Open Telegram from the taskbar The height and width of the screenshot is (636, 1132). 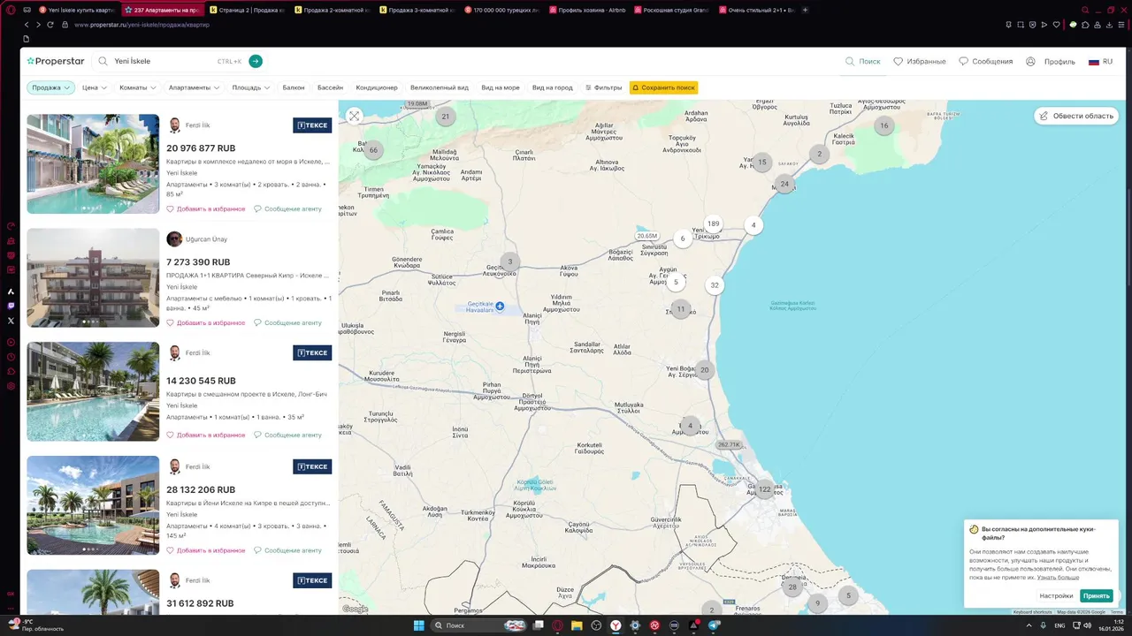pyautogui.click(x=715, y=625)
